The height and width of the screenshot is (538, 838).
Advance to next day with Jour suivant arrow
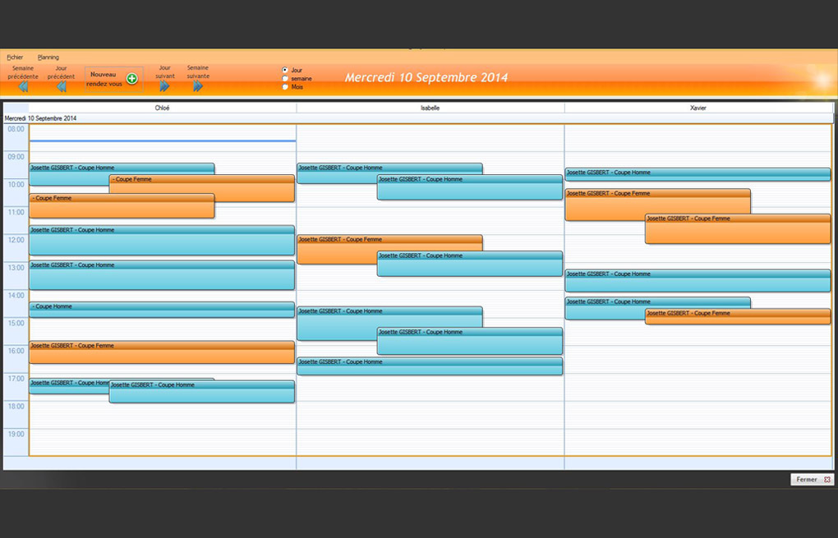164,86
